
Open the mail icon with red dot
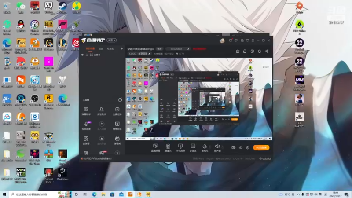(x=231, y=40)
